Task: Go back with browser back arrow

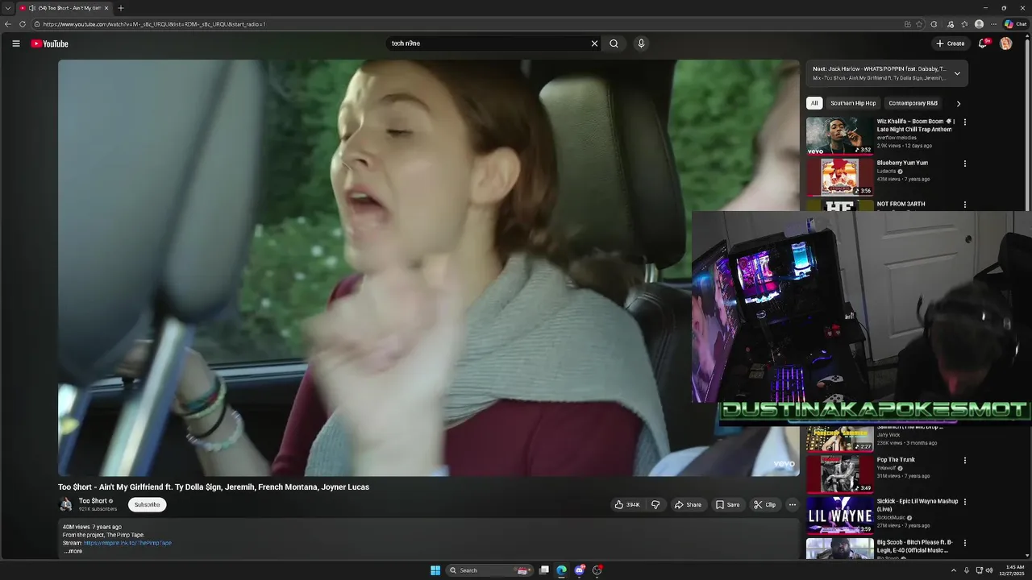Action: [x=8, y=24]
